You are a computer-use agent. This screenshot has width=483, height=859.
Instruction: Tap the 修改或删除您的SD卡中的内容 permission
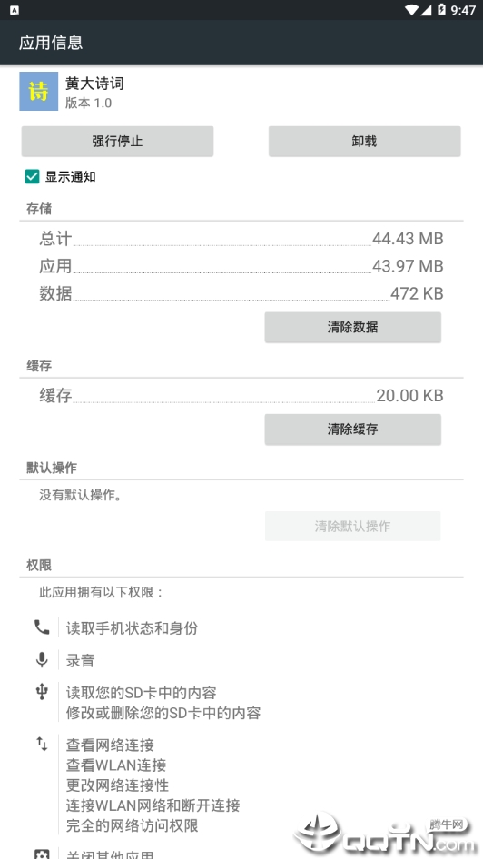163,713
